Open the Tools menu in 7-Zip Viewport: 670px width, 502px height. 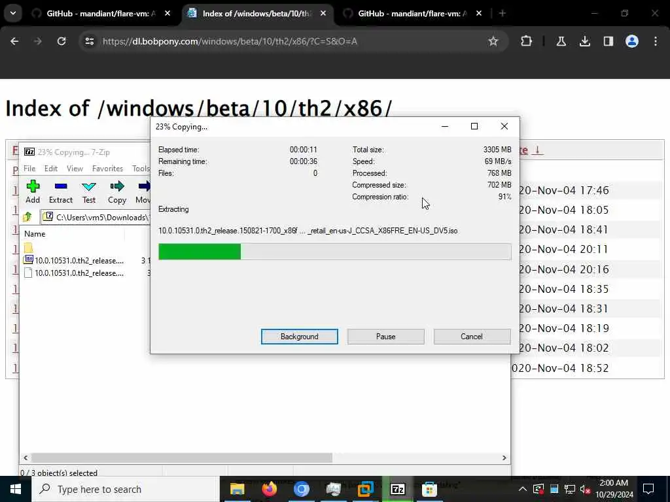[x=141, y=169]
